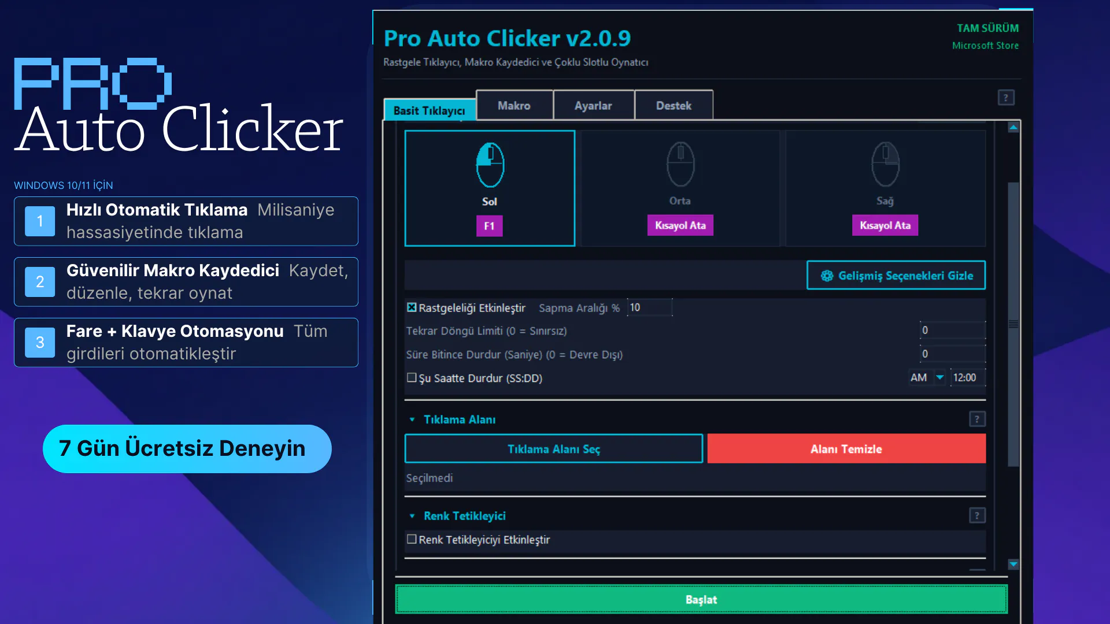Click Gelişmiş Seçenekleri Gizle button
The image size is (1110, 624).
896,276
